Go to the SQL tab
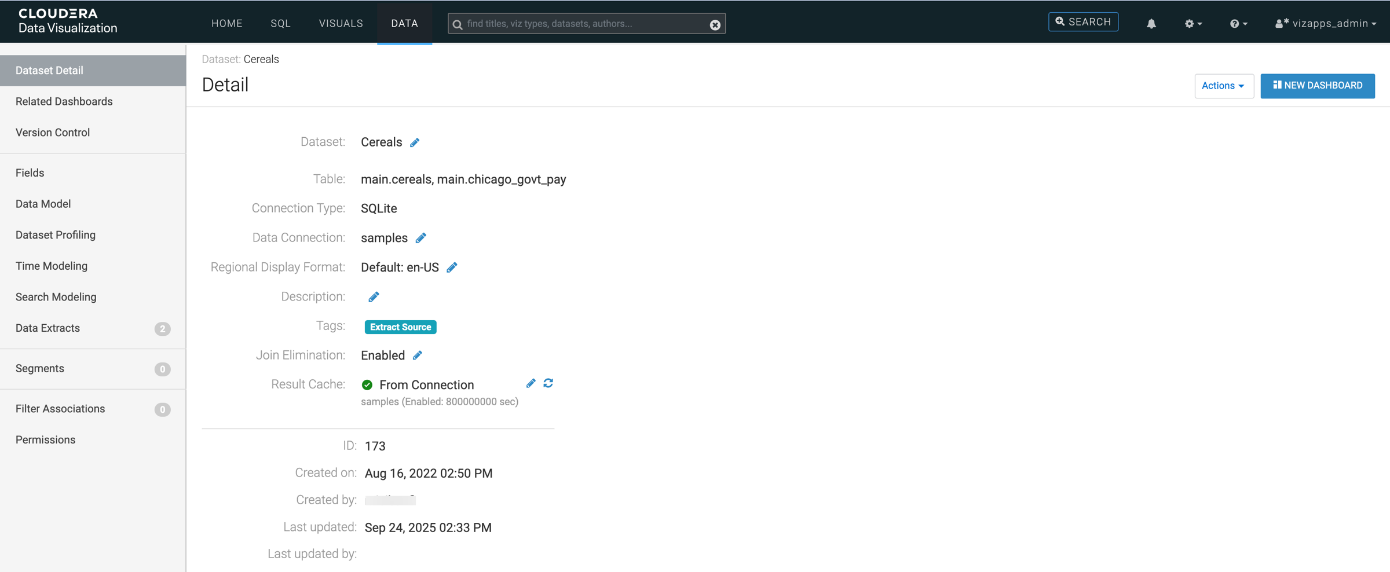1390x572 pixels. [x=280, y=23]
